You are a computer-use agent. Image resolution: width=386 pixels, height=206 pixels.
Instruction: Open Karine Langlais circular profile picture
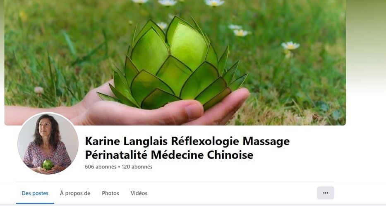click(x=48, y=144)
